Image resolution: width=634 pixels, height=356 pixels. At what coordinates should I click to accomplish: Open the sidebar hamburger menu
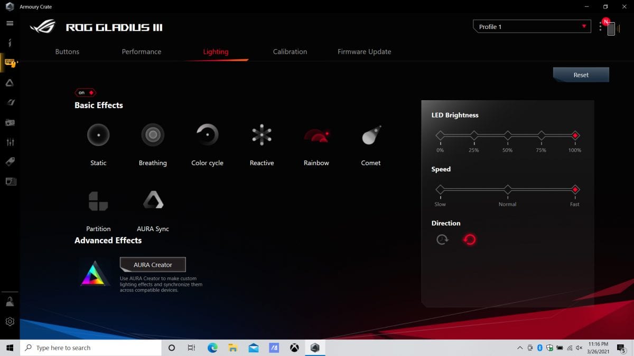[x=10, y=23]
